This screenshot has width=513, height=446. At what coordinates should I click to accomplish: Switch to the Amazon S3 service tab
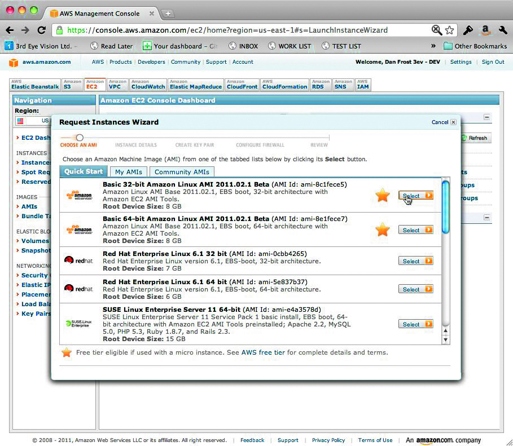point(72,85)
